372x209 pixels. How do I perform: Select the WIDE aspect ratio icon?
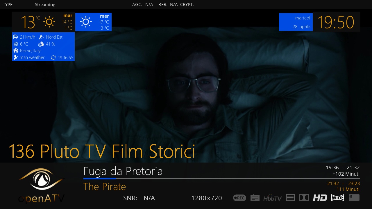[x=337, y=198]
